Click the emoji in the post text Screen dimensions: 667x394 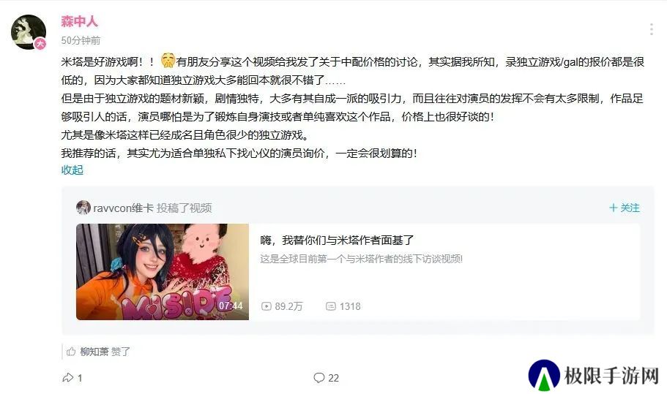(168, 61)
